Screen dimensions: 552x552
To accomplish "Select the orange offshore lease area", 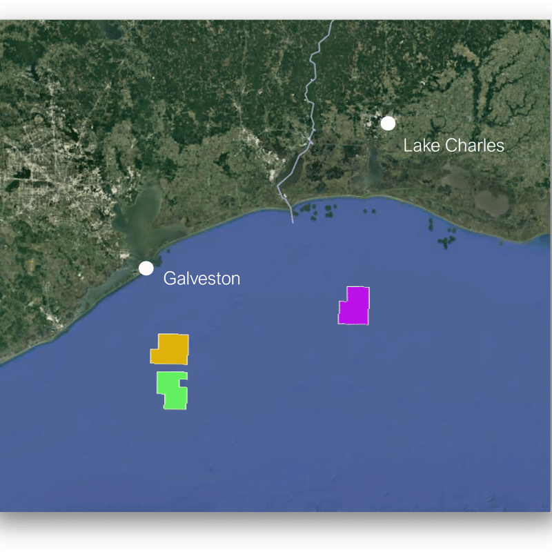I will point(171,349).
